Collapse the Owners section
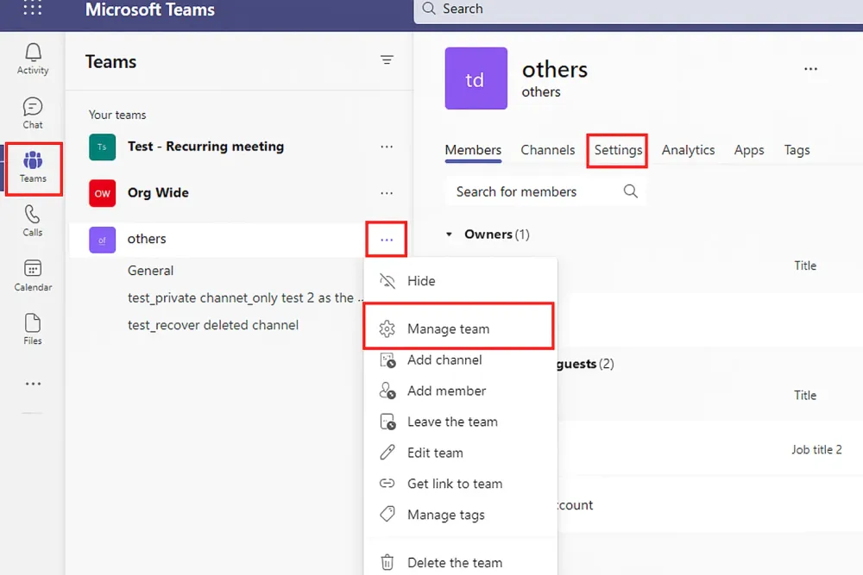863x575 pixels. click(449, 234)
